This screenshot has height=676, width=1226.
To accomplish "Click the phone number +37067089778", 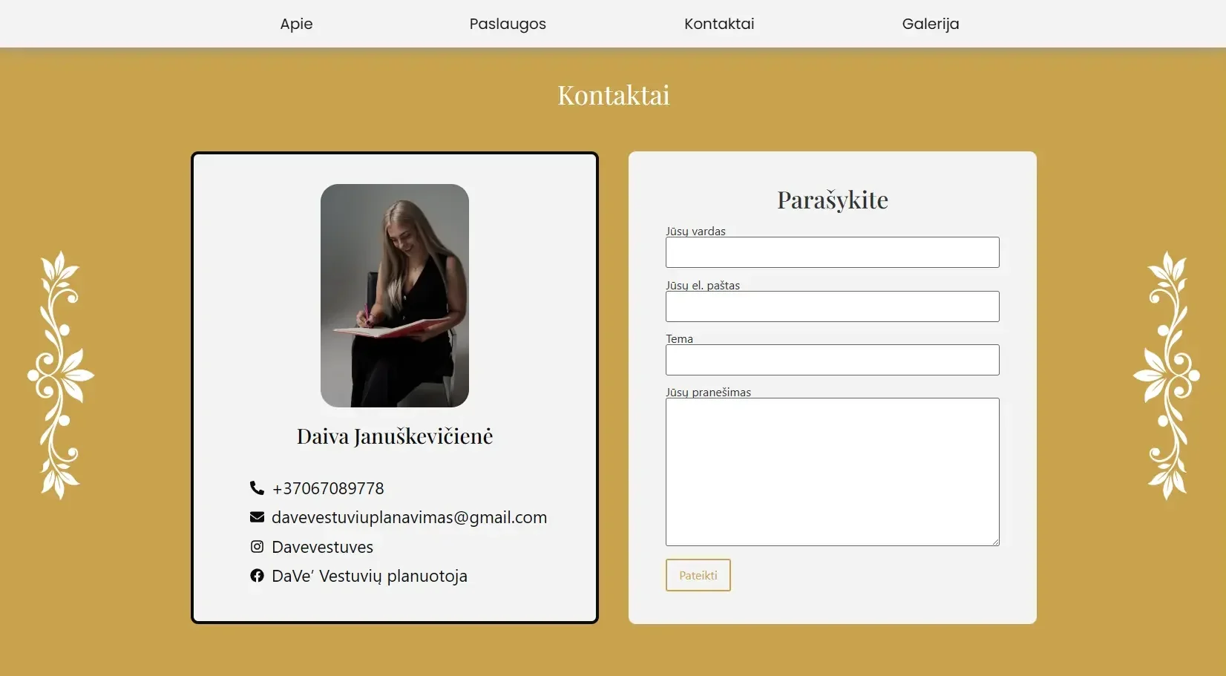I will click(328, 488).
